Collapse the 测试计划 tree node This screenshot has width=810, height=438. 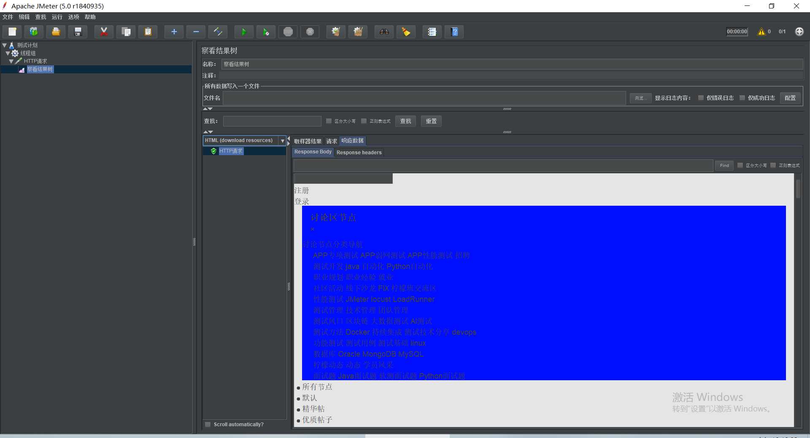(5, 45)
